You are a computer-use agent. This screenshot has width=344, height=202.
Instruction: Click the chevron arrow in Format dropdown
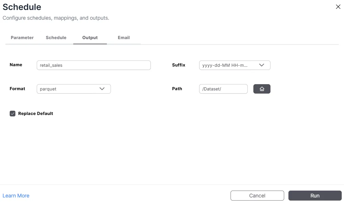click(102, 89)
